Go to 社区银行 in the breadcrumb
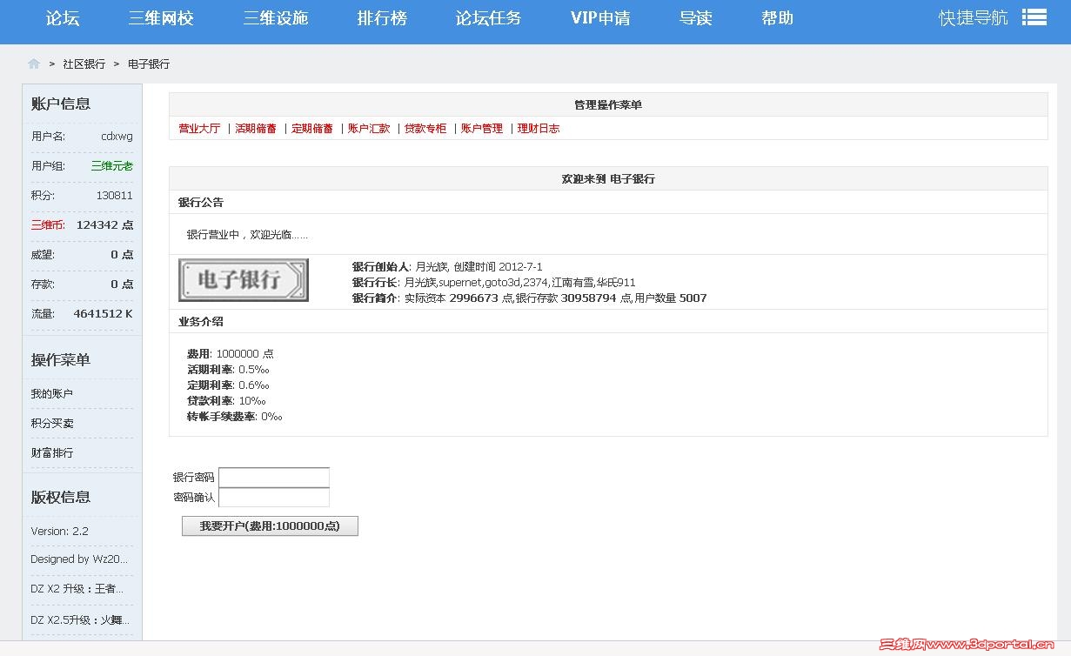The image size is (1071, 656). pyautogui.click(x=84, y=64)
